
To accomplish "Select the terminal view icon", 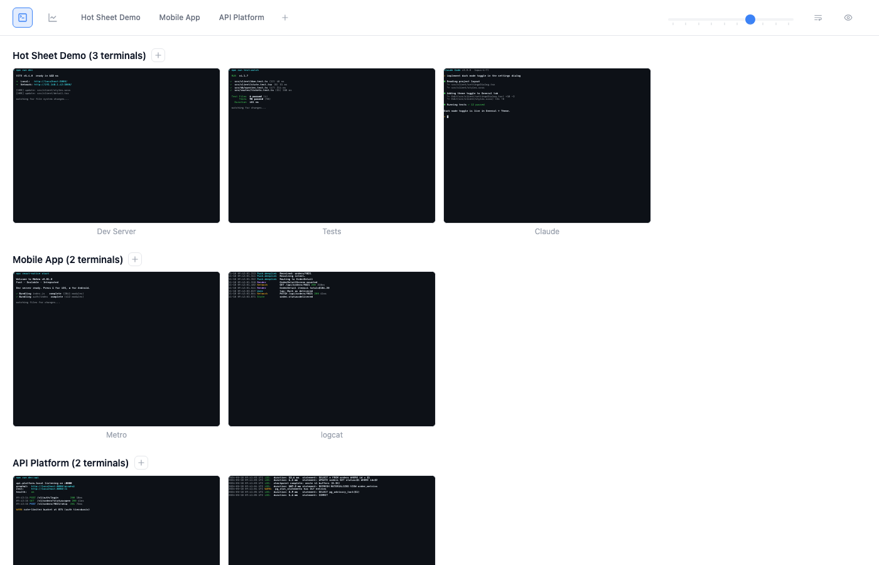I will tap(23, 18).
